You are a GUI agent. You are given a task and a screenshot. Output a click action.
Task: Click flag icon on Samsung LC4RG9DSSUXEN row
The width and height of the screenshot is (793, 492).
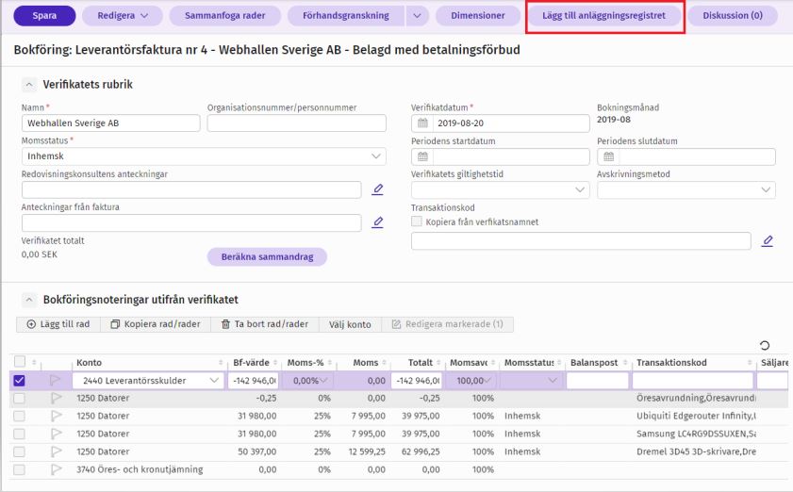(57, 434)
